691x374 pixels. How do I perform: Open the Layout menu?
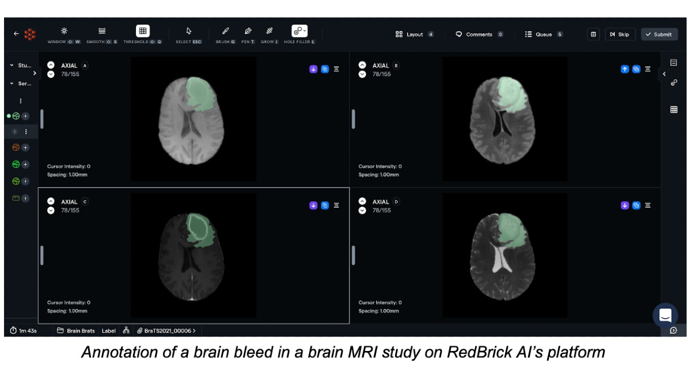tap(415, 35)
